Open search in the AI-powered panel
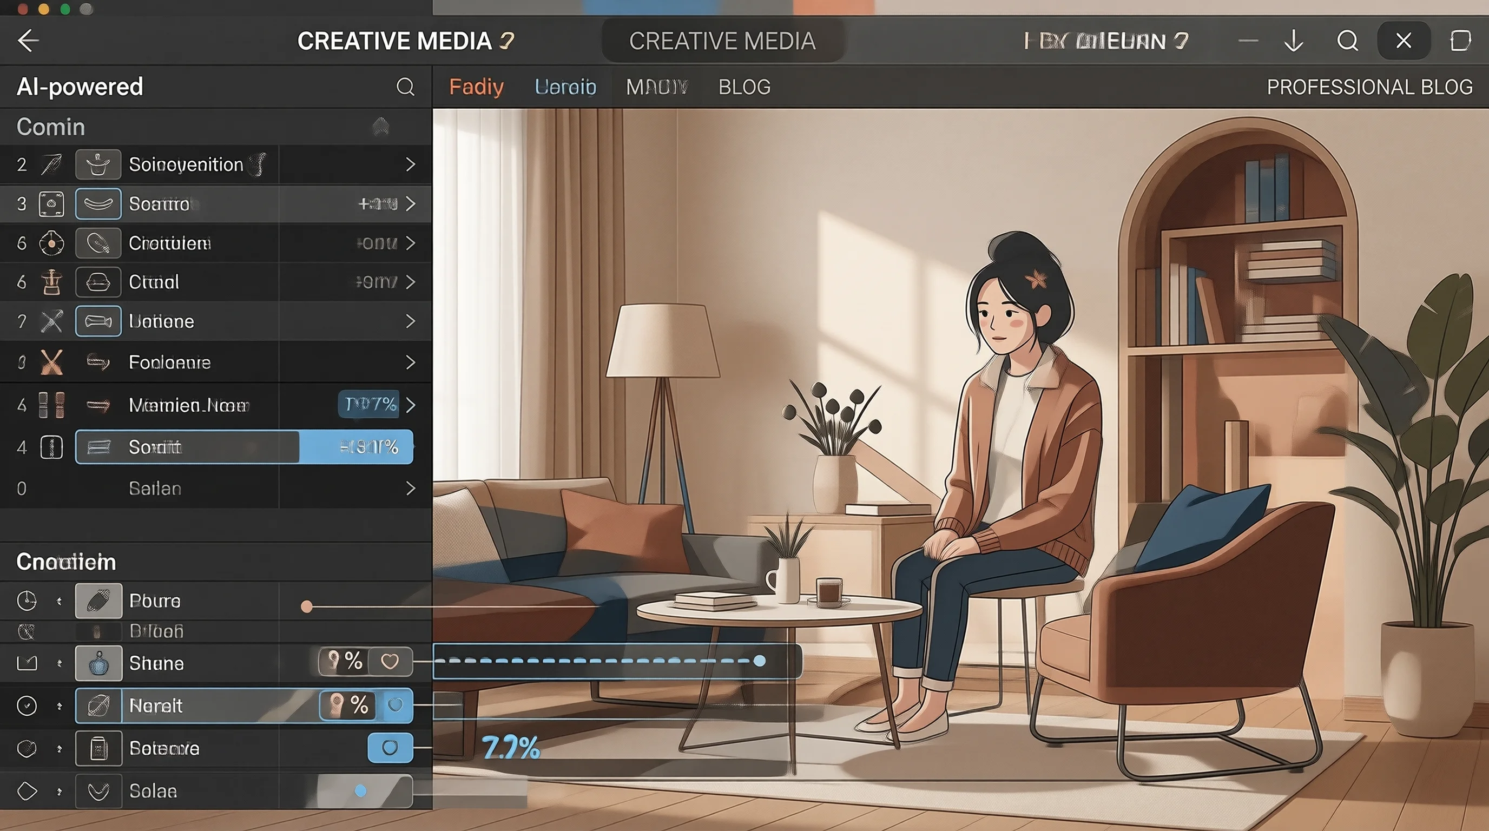 (x=405, y=87)
